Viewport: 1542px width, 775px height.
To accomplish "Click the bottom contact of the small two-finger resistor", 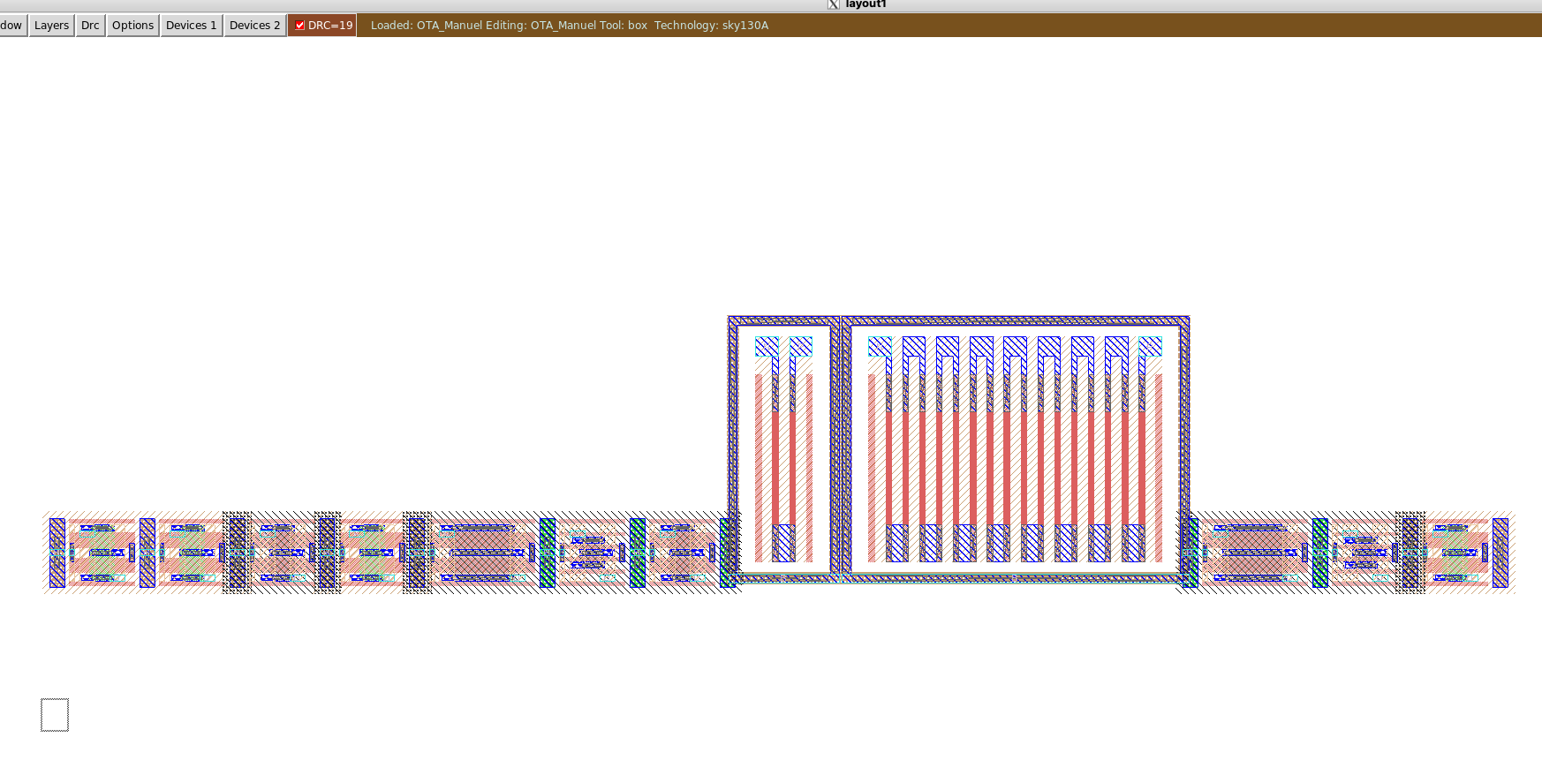I will [x=783, y=543].
